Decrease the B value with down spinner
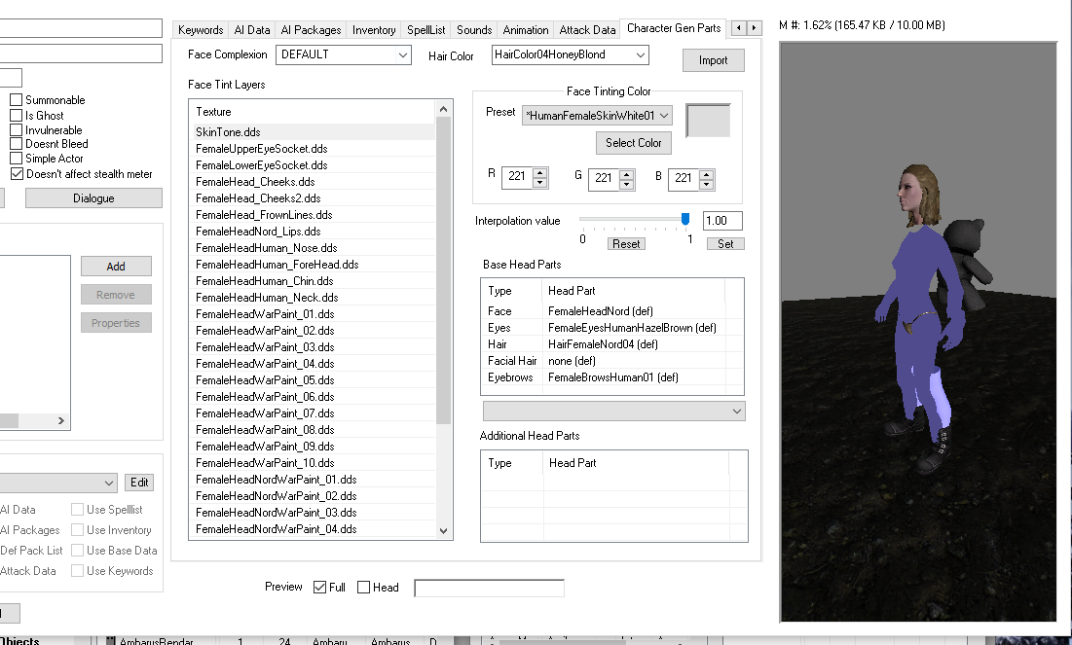The image size is (1072, 645). 707,183
